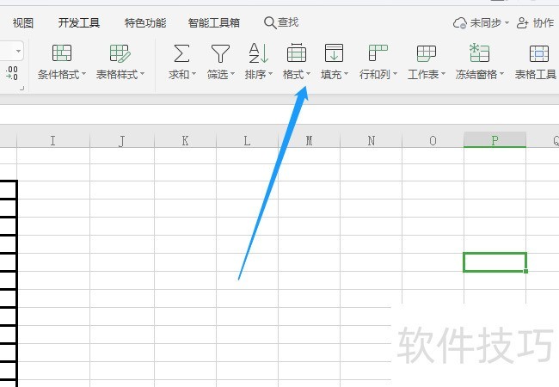The image size is (559, 387).
Task: Select the highlighted column header P
Action: click(494, 140)
